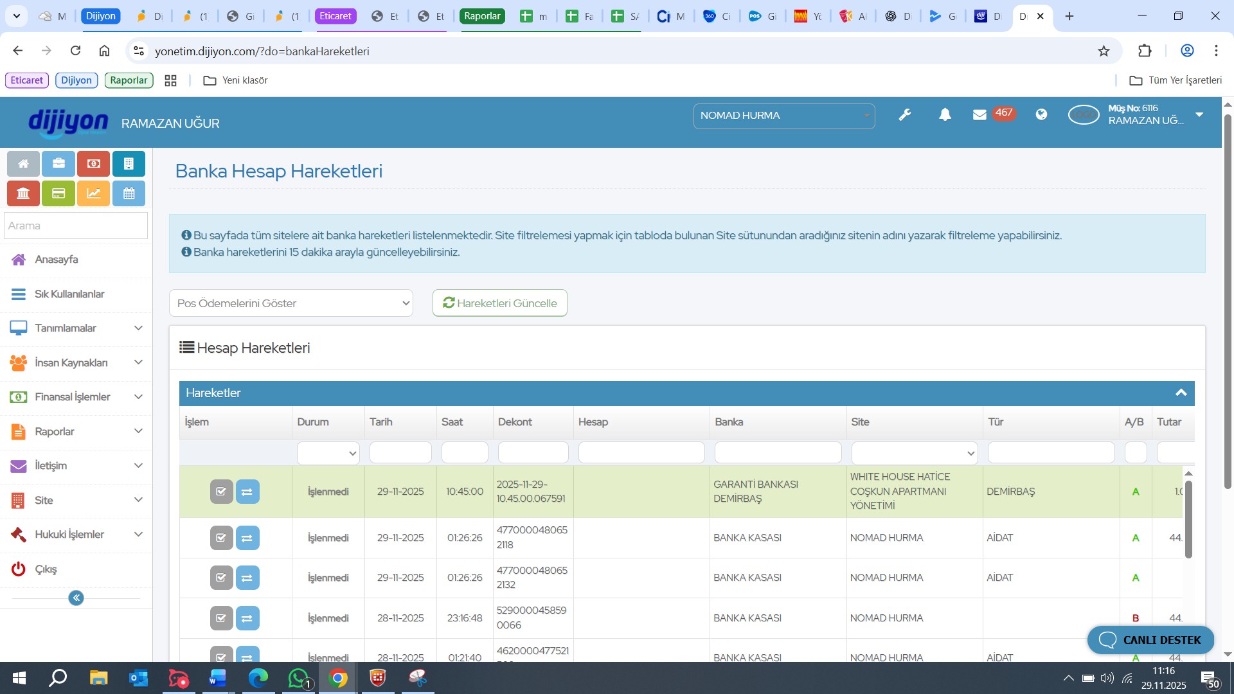The height and width of the screenshot is (694, 1234).
Task: Click the orange chart shortcut icon
Action: click(x=94, y=193)
